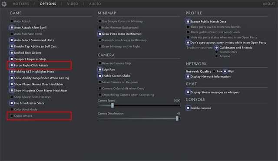Open the Audio tab
The image size is (278, 161).
95,4
